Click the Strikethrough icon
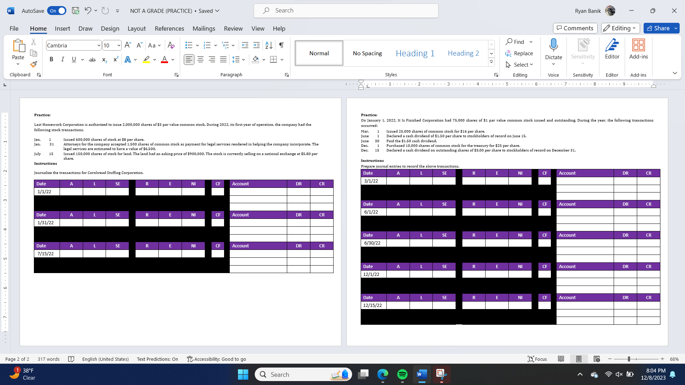The height and width of the screenshot is (385, 685). pyautogui.click(x=92, y=60)
